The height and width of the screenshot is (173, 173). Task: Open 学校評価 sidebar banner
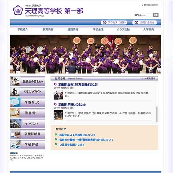27,145
